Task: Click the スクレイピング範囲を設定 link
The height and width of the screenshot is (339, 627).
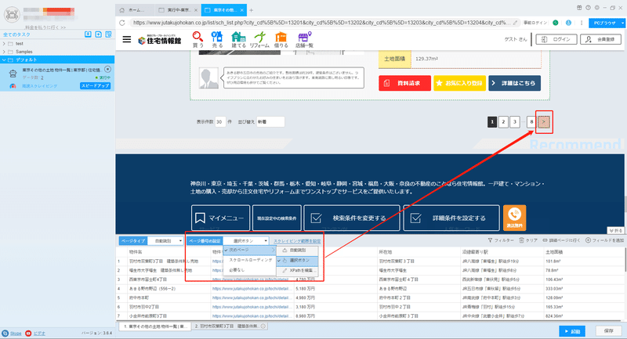Action: 297,241
